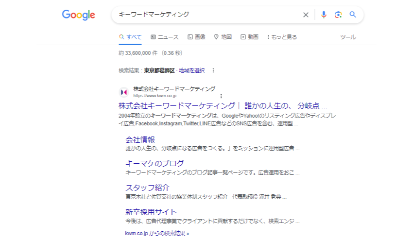413x240 pixels.
Task: Click the kwm.co.jp site favicon
Action: pos(124,92)
